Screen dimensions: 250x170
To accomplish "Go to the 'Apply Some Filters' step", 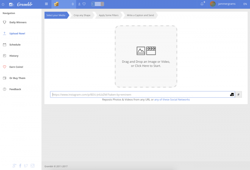I will tap(108, 15).
